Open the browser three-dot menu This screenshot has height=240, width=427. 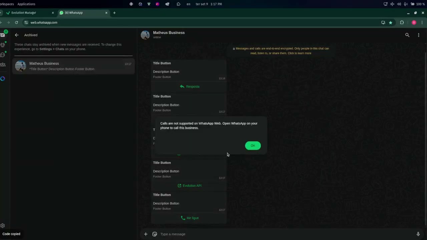click(x=422, y=22)
